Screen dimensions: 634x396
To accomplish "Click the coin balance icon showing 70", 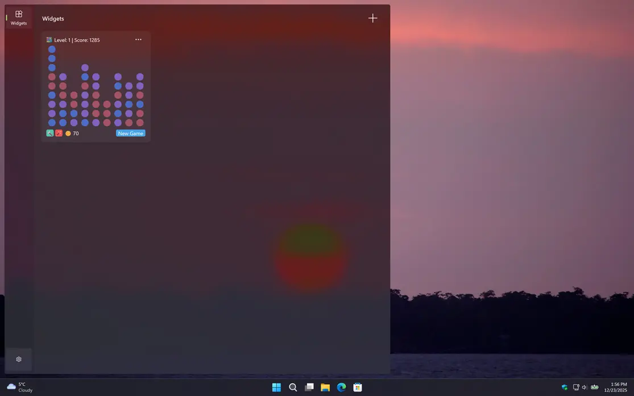I will point(68,133).
